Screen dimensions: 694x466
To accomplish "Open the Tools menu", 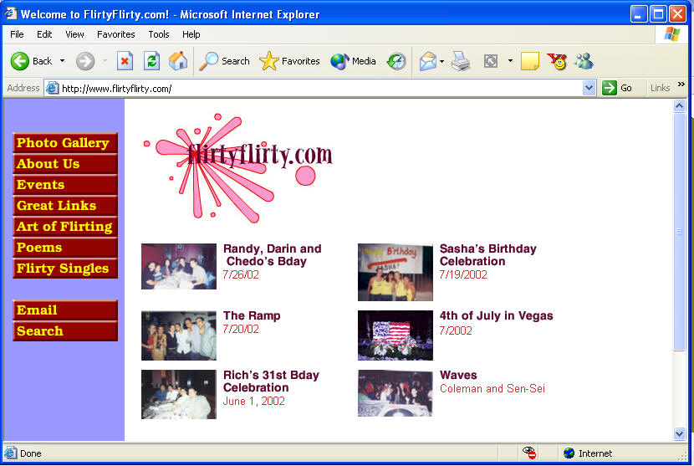I will tap(159, 34).
